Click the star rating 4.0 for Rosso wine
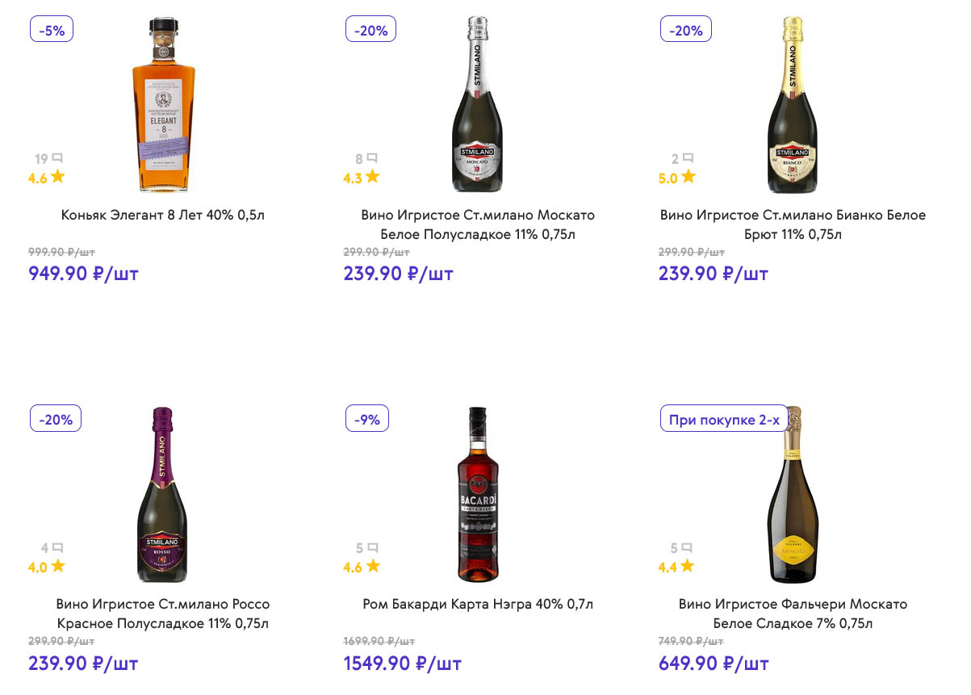 pyautogui.click(x=47, y=567)
